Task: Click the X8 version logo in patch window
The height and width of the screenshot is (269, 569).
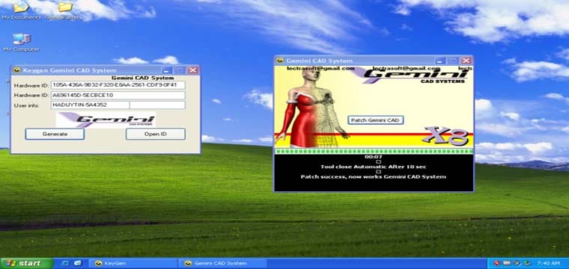Action: click(x=446, y=136)
